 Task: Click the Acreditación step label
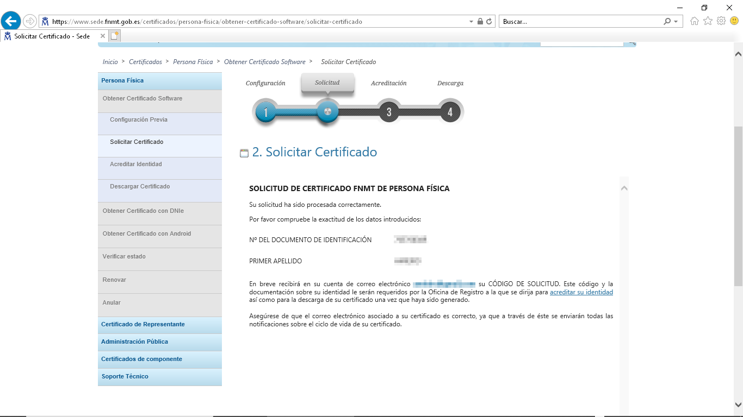389,83
